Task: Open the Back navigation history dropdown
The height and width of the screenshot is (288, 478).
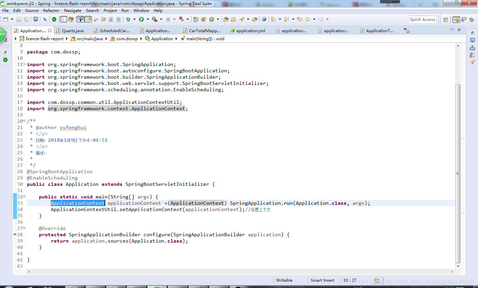Action: pyautogui.click(x=314, y=19)
